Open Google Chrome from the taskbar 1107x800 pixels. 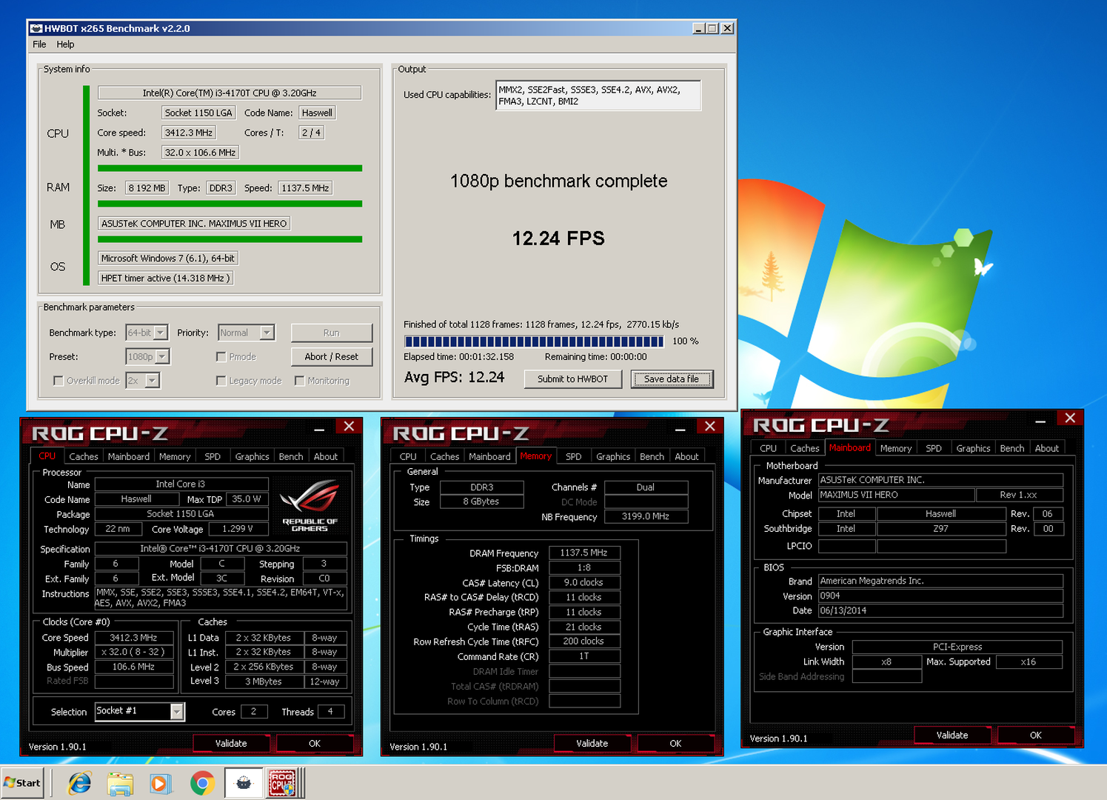tap(202, 783)
